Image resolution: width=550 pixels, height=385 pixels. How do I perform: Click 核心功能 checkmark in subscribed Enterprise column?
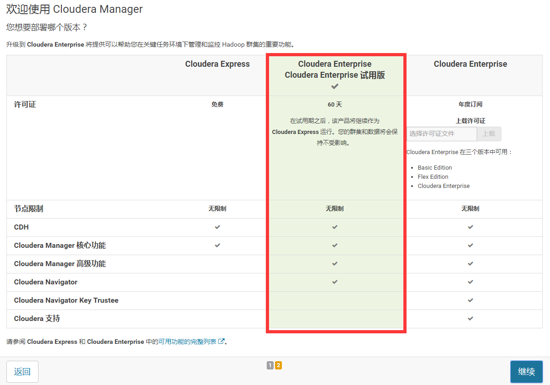(470, 246)
